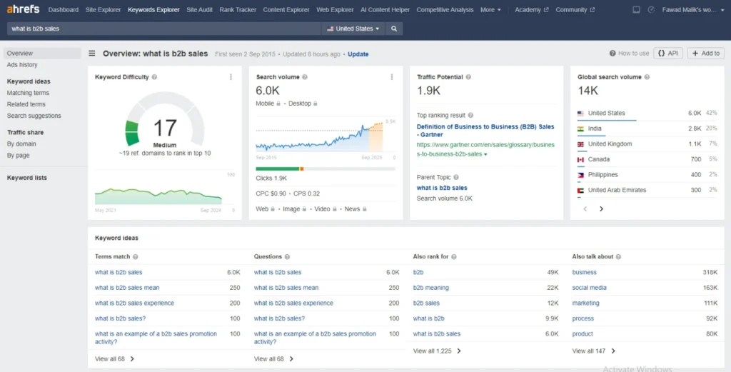Expand View all 68 under Questions

pos(273,359)
